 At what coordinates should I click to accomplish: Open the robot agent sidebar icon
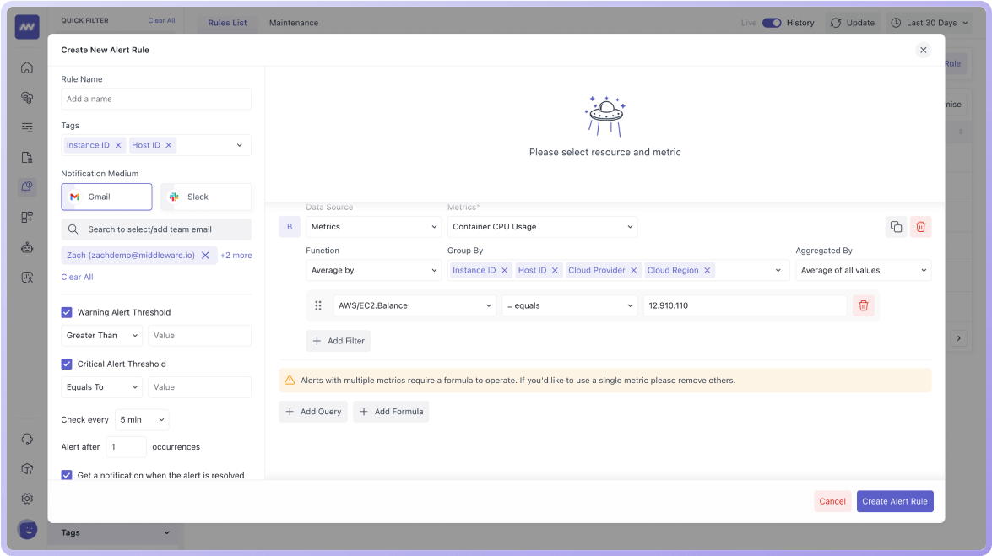point(27,247)
